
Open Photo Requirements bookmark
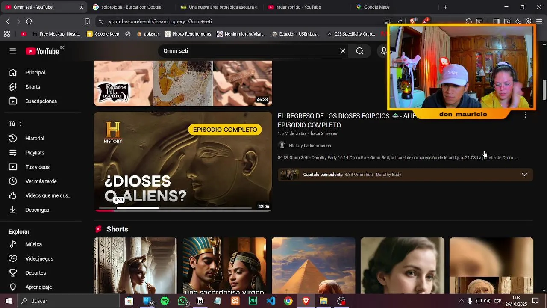188,34
